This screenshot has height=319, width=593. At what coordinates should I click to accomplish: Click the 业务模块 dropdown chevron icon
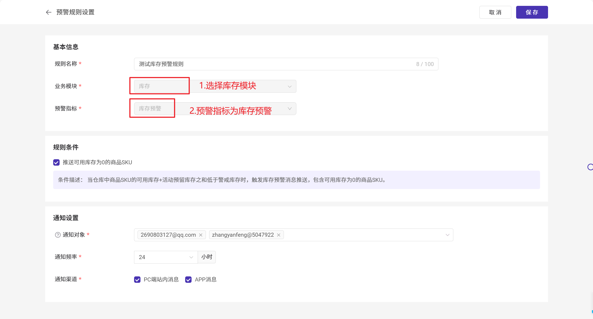click(290, 86)
